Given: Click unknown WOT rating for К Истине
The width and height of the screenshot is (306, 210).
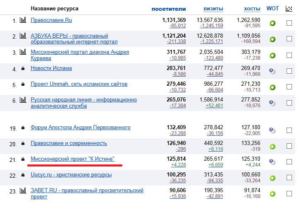Looking at the screenshot, I should click(273, 162).
